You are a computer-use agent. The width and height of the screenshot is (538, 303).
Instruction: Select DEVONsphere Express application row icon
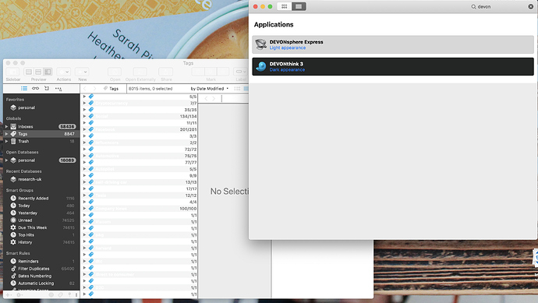tap(261, 44)
